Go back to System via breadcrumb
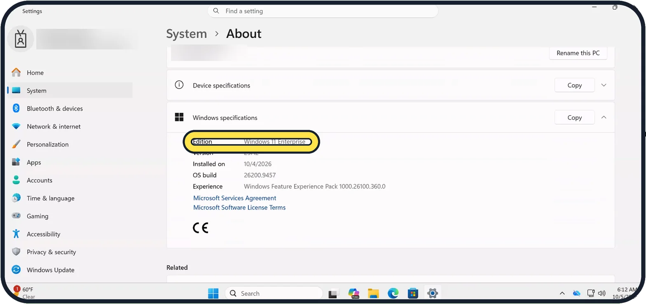This screenshot has width=646, height=304. click(187, 34)
